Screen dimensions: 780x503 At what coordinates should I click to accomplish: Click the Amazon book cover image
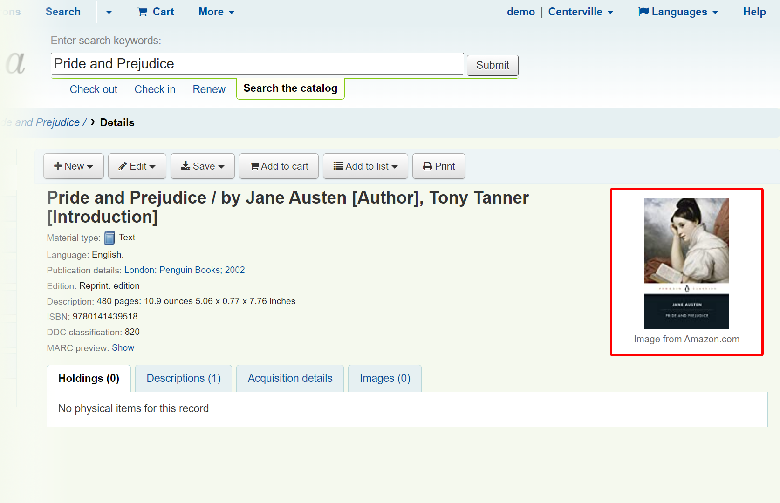pyautogui.click(x=686, y=264)
